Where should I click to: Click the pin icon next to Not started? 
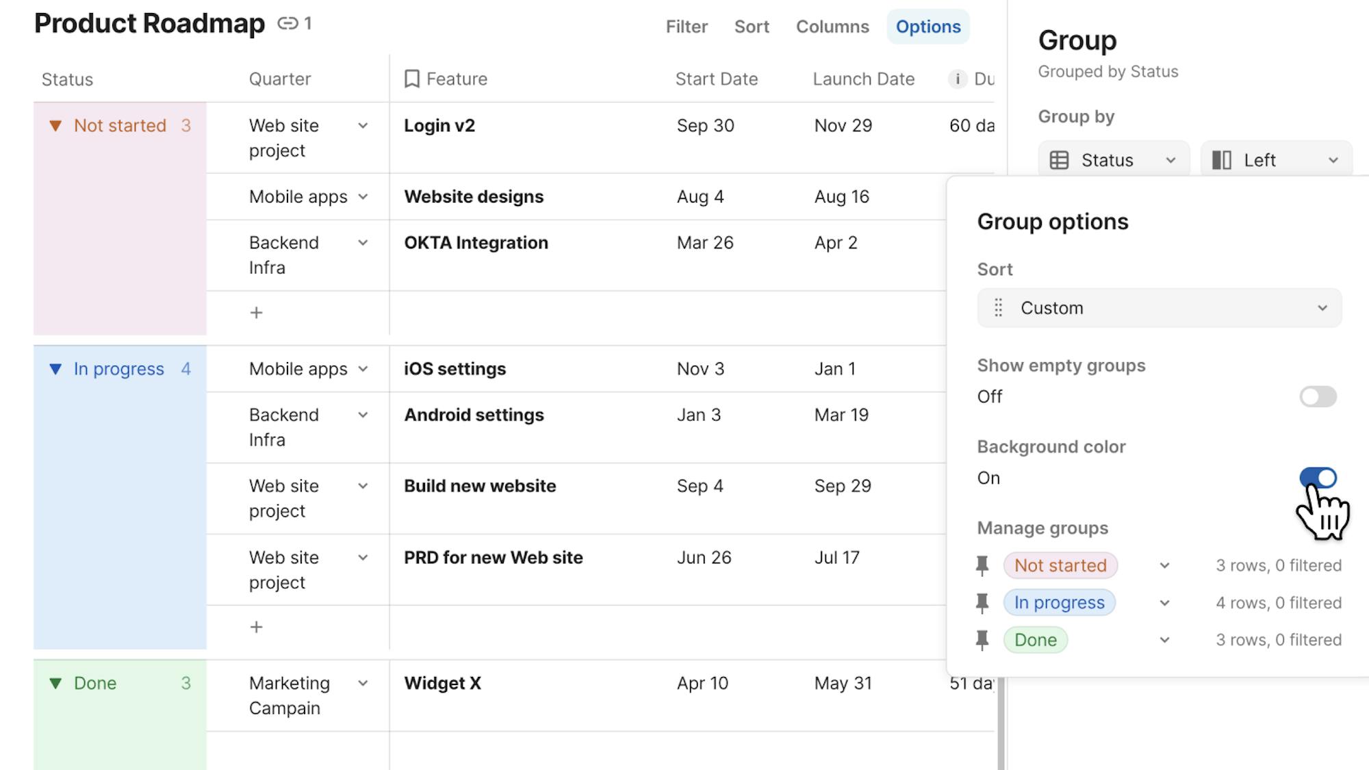[x=982, y=565]
